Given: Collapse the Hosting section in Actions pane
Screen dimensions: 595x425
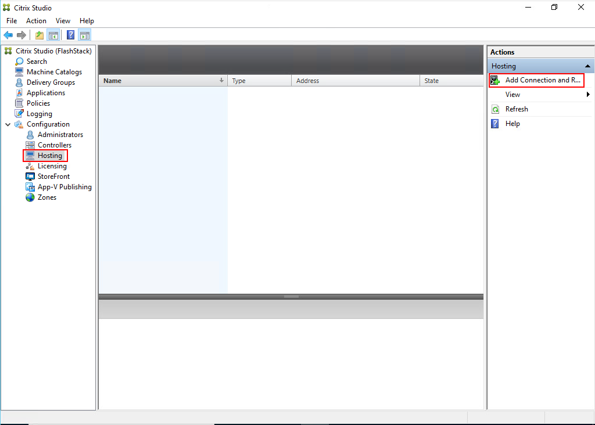Looking at the screenshot, I should point(587,66).
